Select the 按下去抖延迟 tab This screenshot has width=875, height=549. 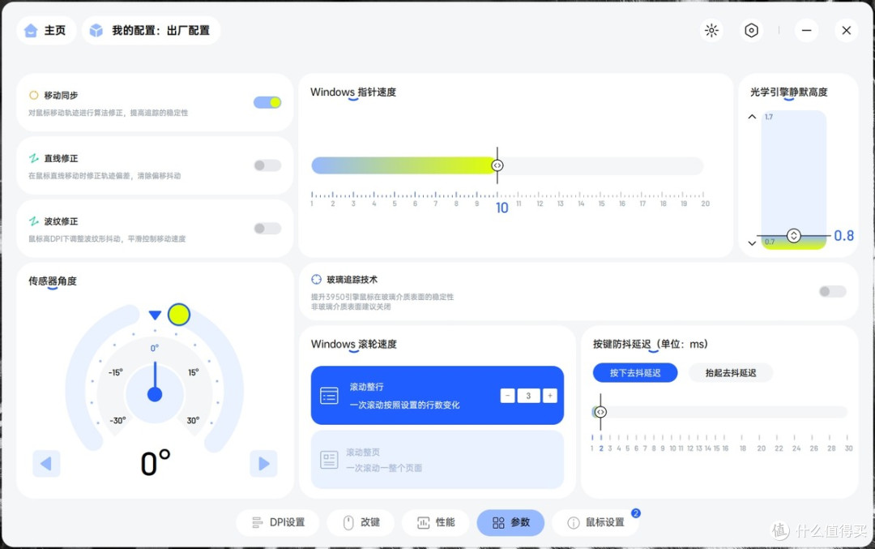(635, 372)
